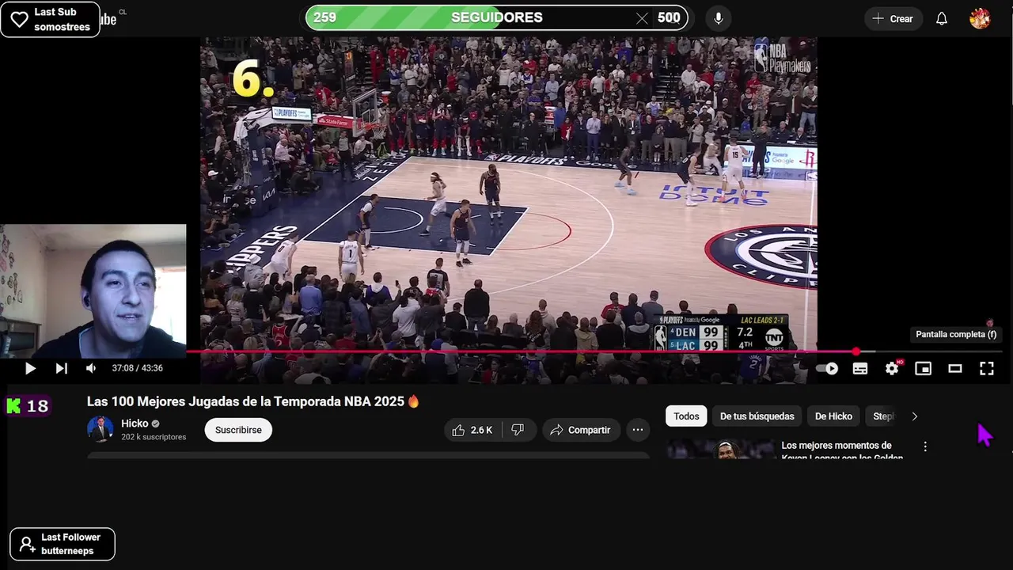Toggle the autoplay switch in player controls
This screenshot has width=1013, height=570.
[827, 368]
